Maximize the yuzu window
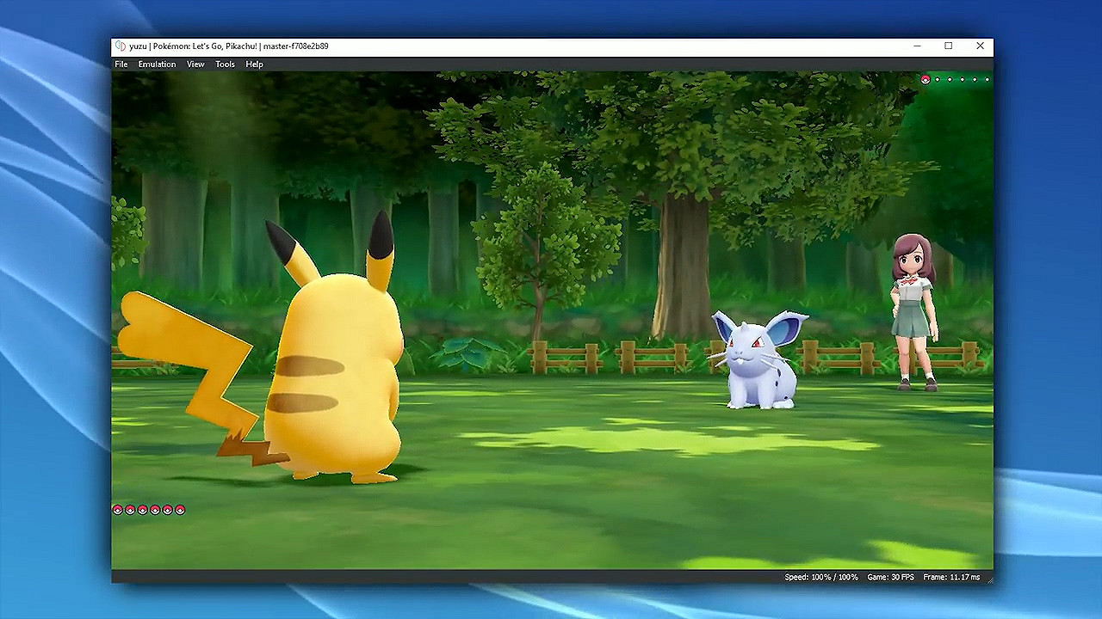Image resolution: width=1102 pixels, height=619 pixels. (x=948, y=46)
